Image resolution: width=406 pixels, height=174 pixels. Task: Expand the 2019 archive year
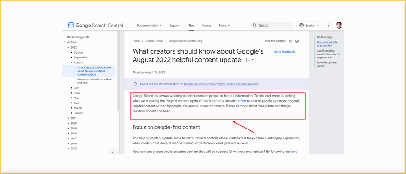[x=68, y=128]
